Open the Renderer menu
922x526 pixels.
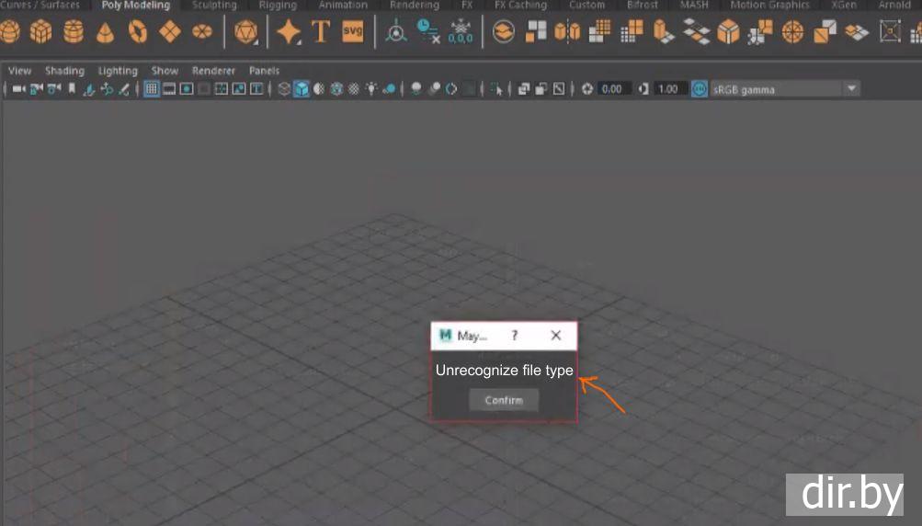click(x=213, y=71)
